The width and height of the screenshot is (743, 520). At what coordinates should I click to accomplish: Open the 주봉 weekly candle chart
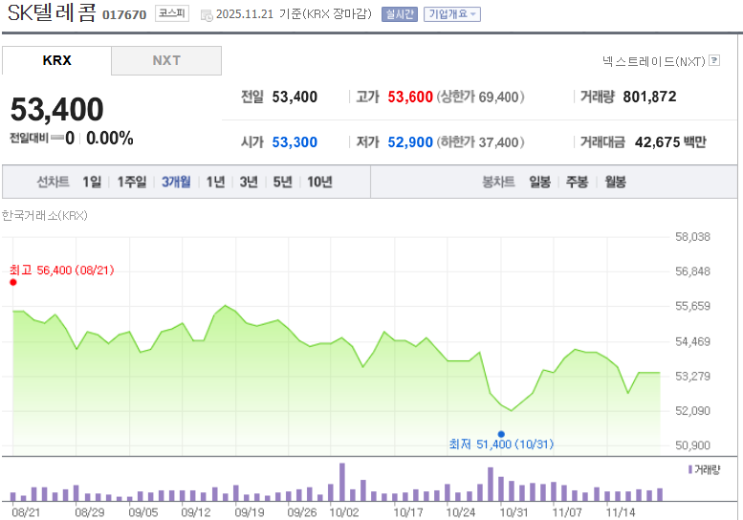(x=578, y=182)
